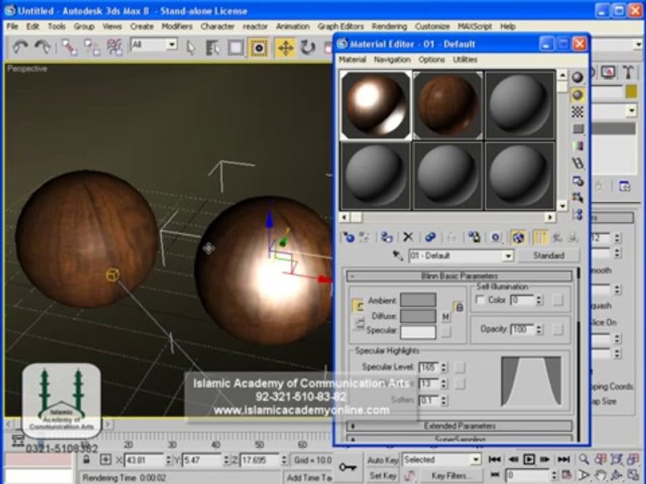Expand the Extended Parameters rollout
The width and height of the screenshot is (646, 484).
pos(460,426)
